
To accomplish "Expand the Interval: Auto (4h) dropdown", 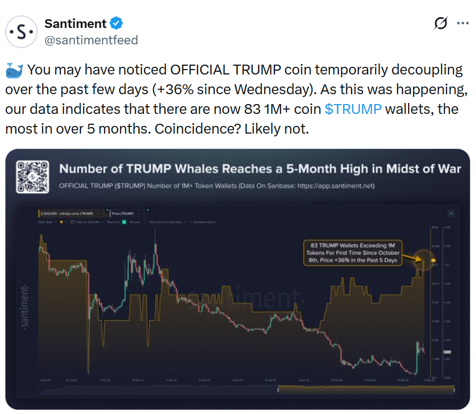I will (88, 223).
